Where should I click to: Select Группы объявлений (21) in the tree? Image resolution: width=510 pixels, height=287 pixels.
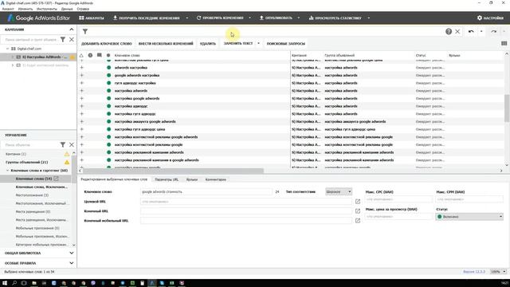coord(26,162)
